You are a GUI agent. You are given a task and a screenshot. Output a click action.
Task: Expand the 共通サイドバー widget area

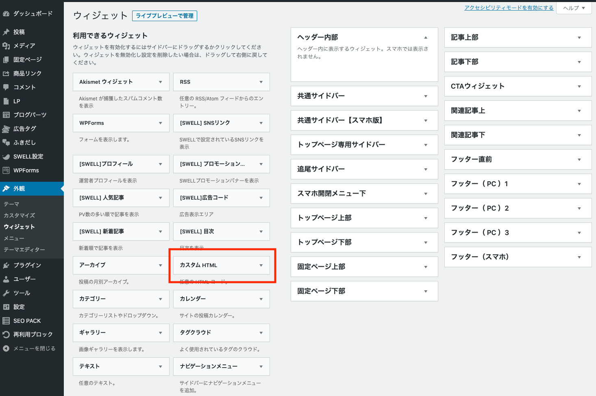tap(426, 96)
